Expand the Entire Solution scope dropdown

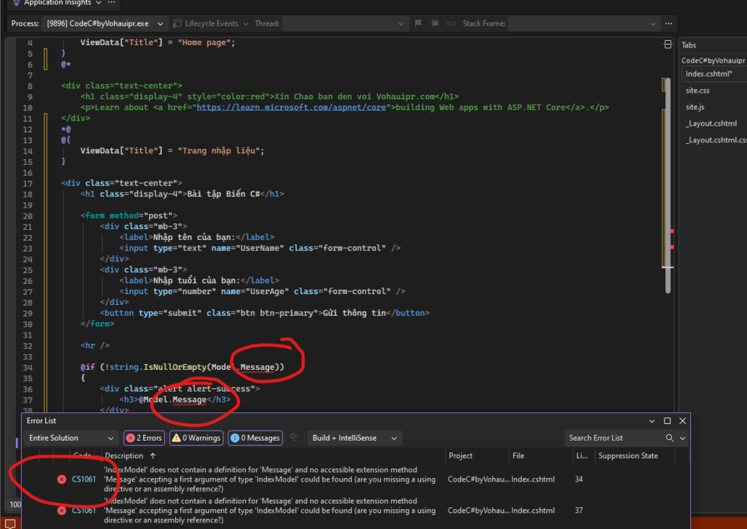(71, 438)
